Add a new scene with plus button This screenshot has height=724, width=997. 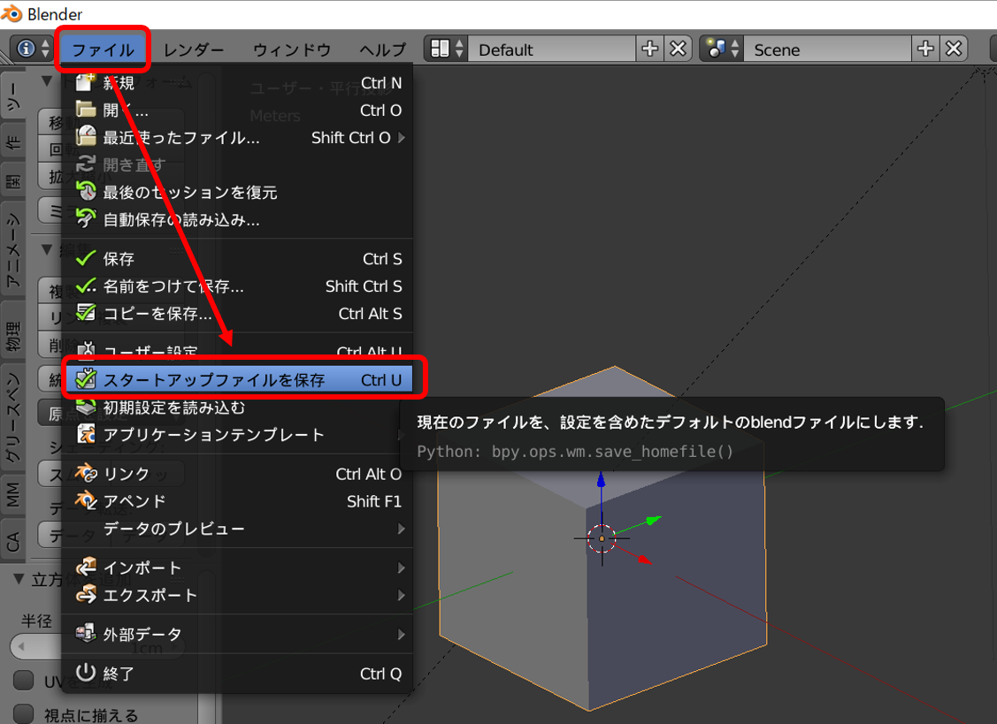[924, 50]
